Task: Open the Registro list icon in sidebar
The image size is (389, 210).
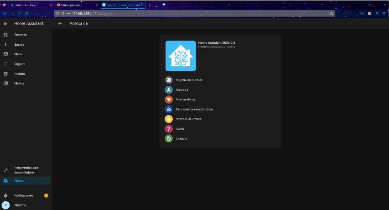Action: pos(5,64)
